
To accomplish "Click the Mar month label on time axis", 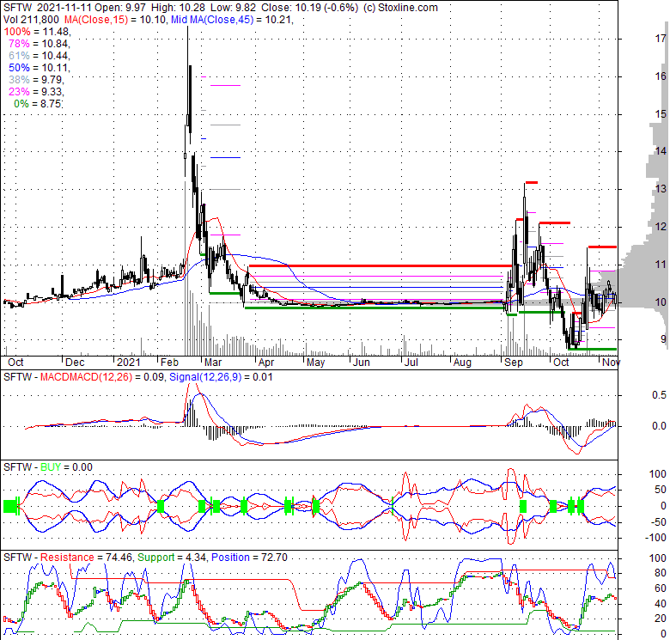I will [x=213, y=363].
